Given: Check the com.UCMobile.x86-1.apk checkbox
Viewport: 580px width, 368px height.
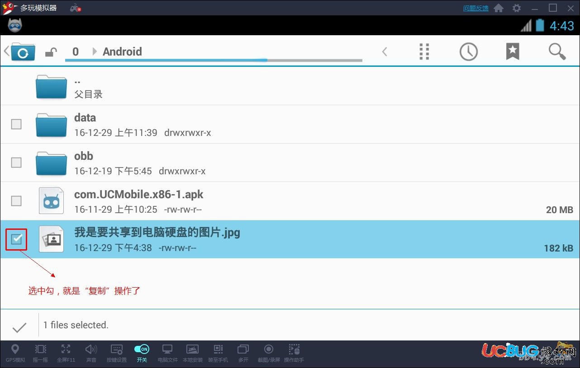Looking at the screenshot, I should tap(16, 200).
